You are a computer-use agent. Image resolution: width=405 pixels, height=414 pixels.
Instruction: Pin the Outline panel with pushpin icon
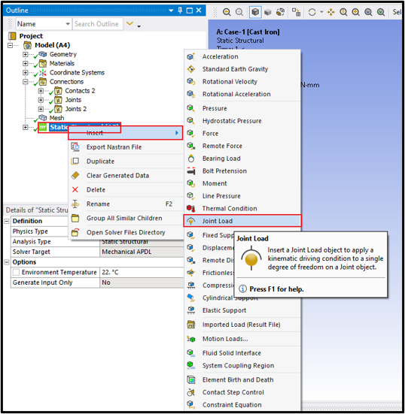180,11
